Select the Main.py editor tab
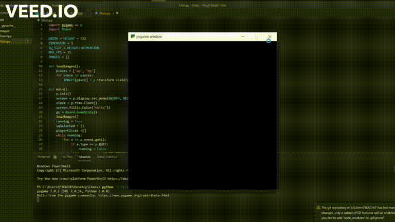 coord(105,13)
